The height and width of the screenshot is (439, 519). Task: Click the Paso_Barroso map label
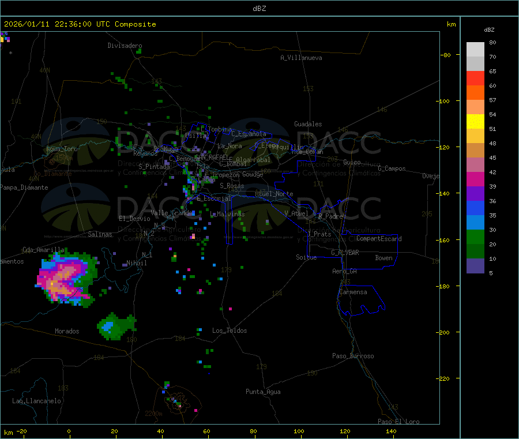point(353,356)
